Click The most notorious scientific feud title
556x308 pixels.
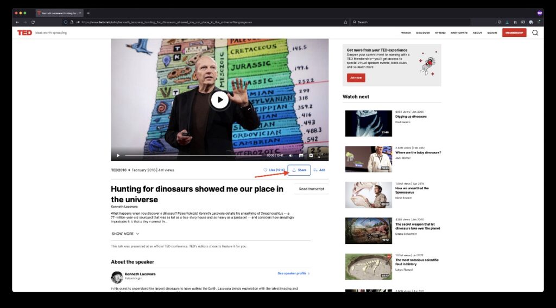coord(416,262)
